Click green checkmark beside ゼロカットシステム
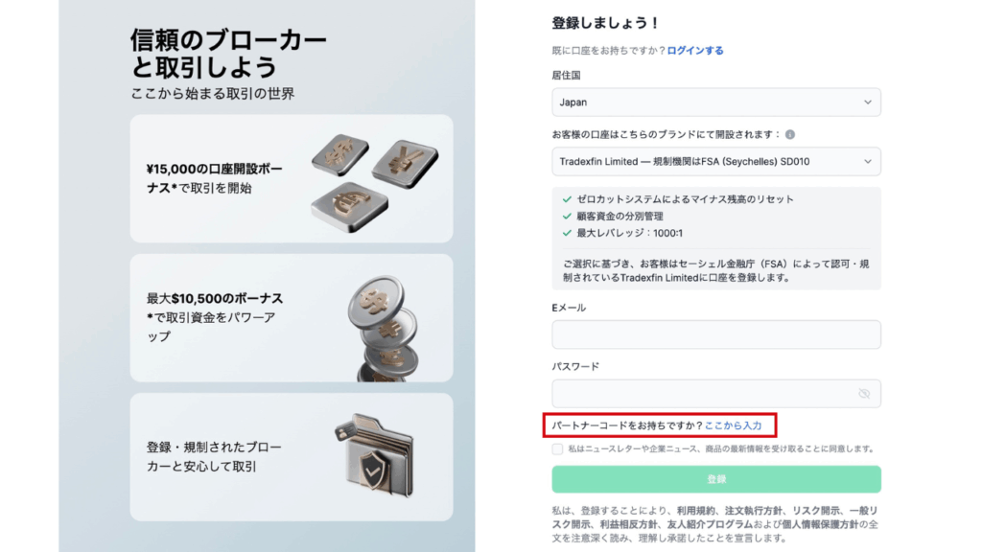 567,199
